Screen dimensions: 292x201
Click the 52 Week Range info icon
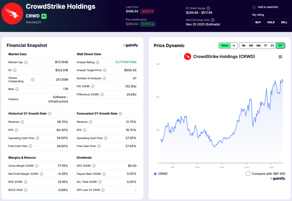point(208,8)
